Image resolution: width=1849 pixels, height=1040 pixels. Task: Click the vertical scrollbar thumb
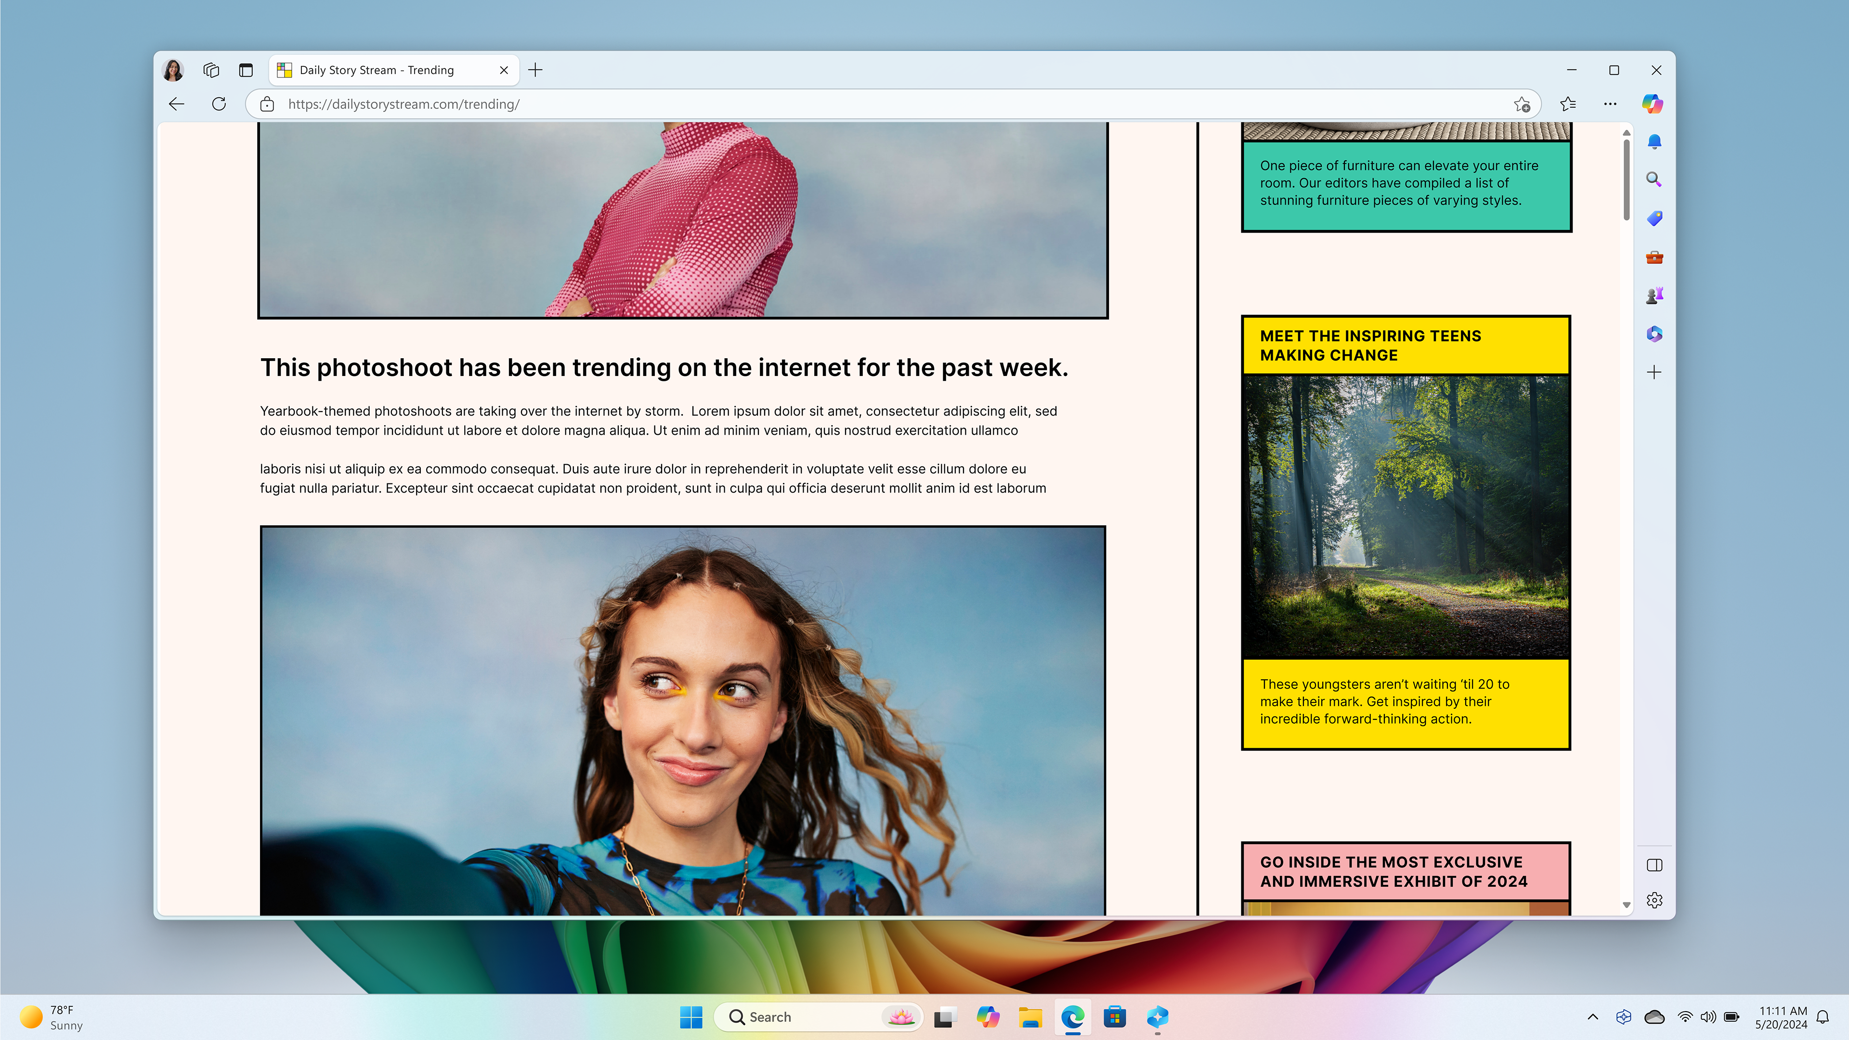point(1627,180)
